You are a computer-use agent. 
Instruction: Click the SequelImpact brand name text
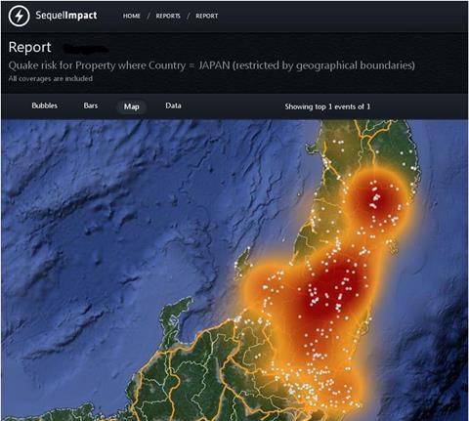coord(66,16)
